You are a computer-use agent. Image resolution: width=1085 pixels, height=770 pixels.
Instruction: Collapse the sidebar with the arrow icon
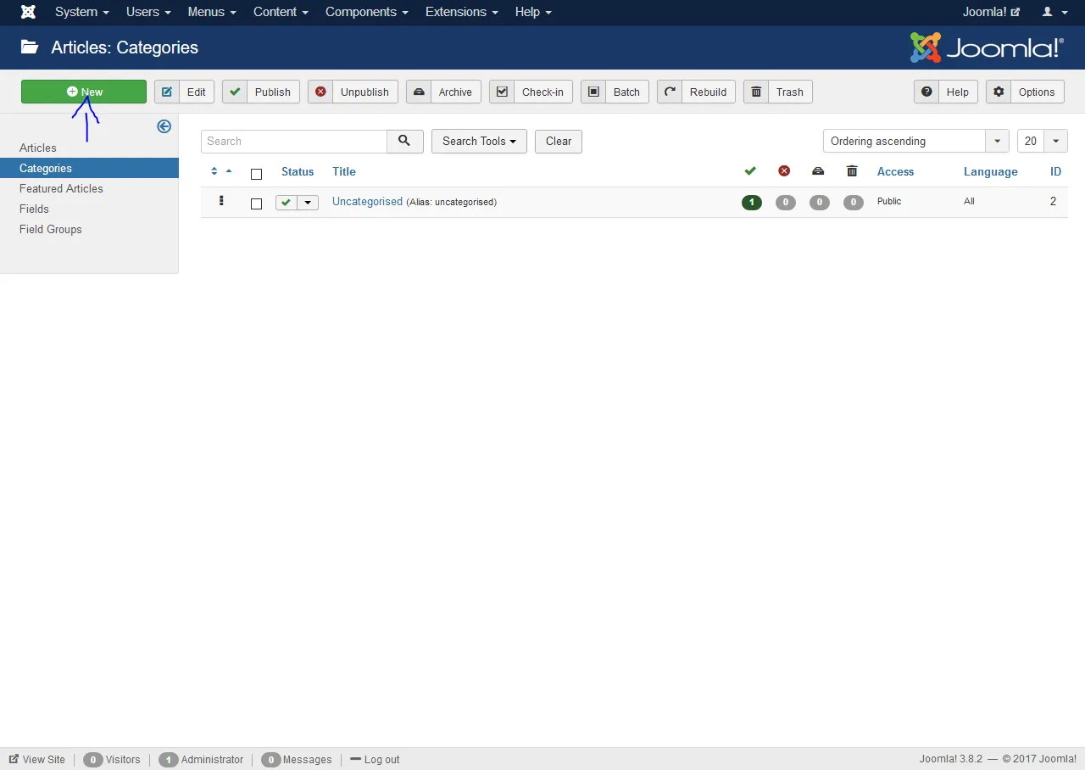pyautogui.click(x=164, y=126)
